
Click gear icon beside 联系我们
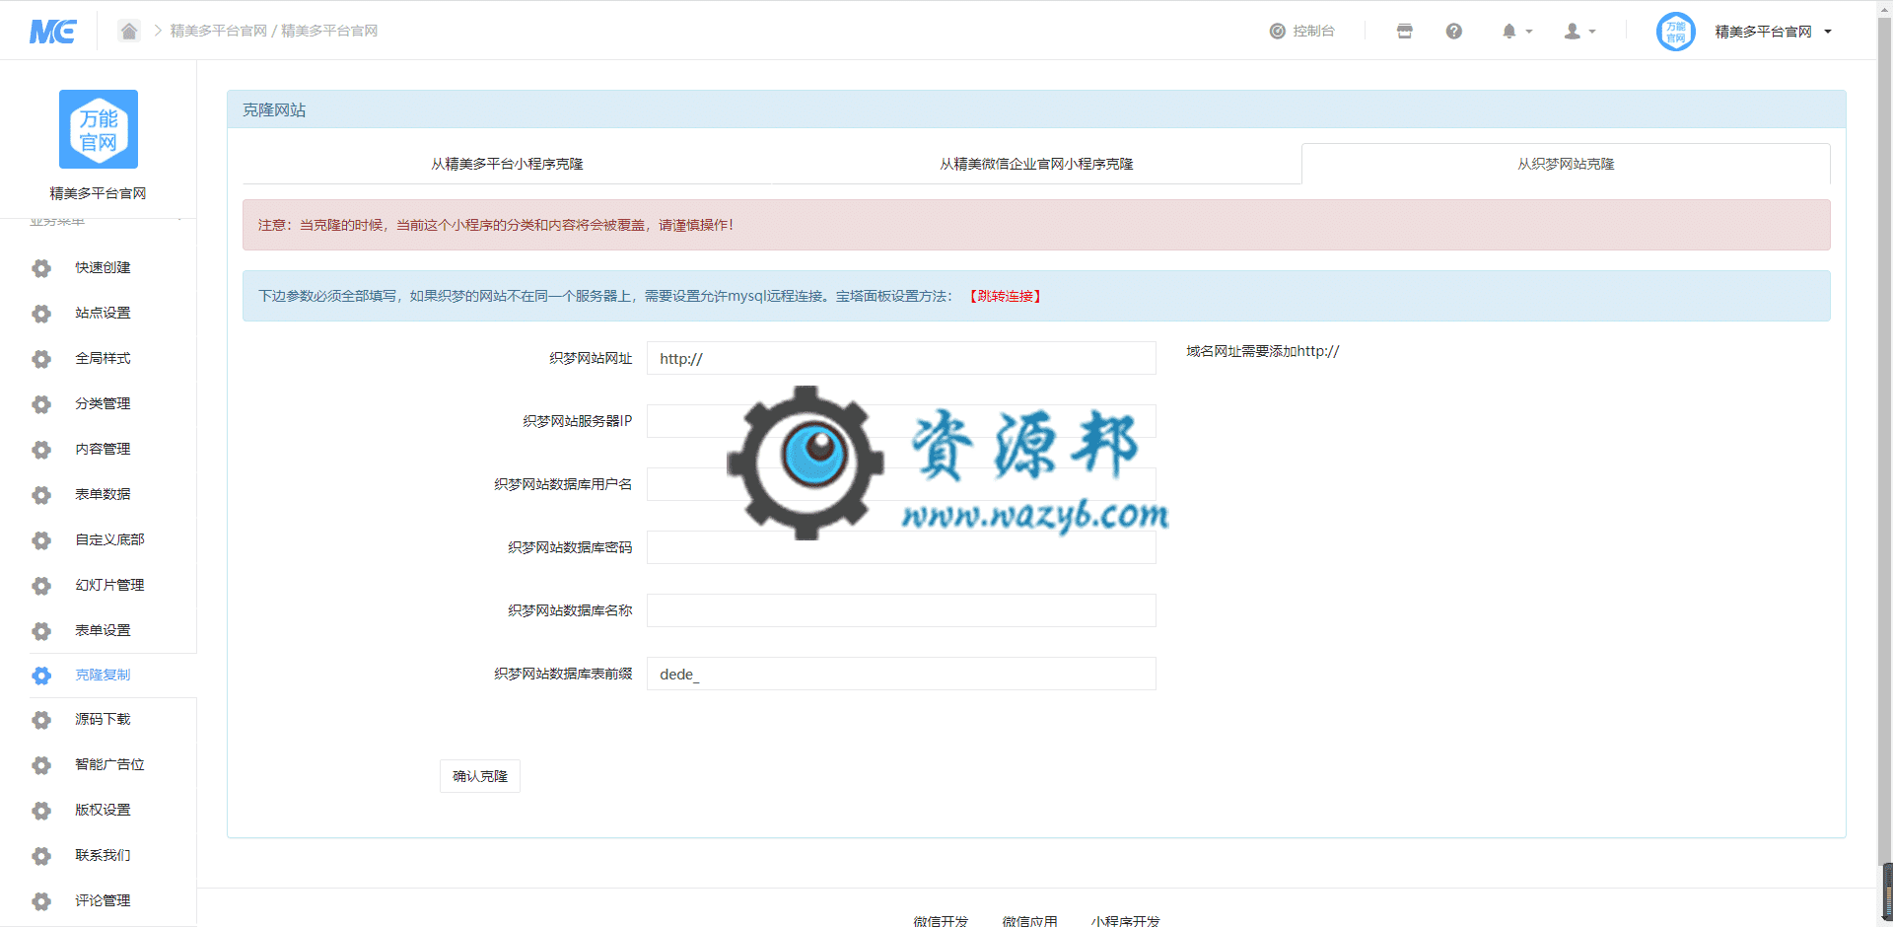(41, 856)
